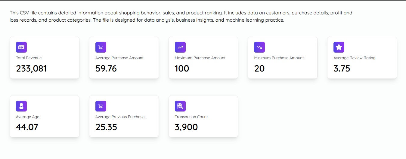The height and width of the screenshot is (159, 406).
Task: Click the CSV file description paragraph
Action: [x=181, y=17]
